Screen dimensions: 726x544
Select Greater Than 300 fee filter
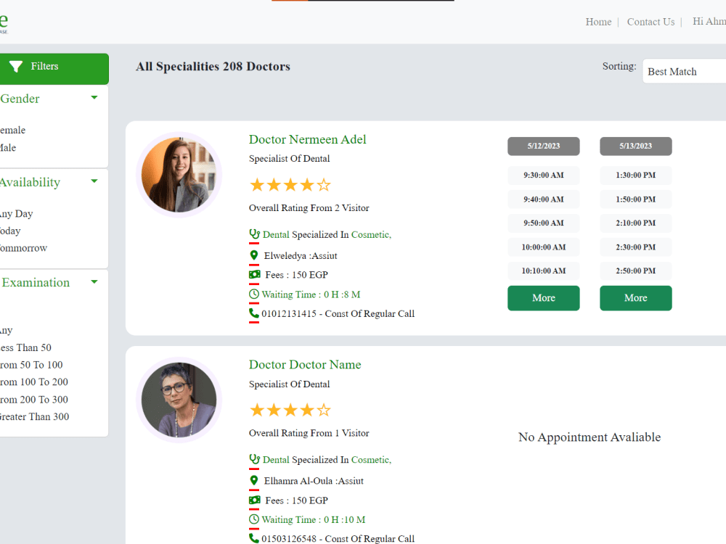pyautogui.click(x=34, y=416)
